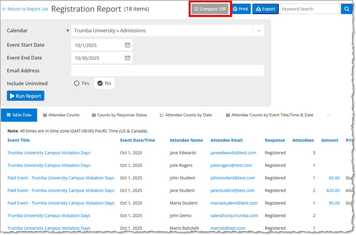Click in the Email Address field

pyautogui.click(x=167, y=71)
